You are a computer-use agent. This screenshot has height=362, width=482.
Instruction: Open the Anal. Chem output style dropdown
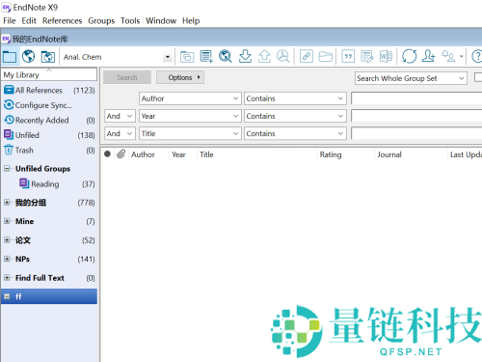click(x=168, y=57)
